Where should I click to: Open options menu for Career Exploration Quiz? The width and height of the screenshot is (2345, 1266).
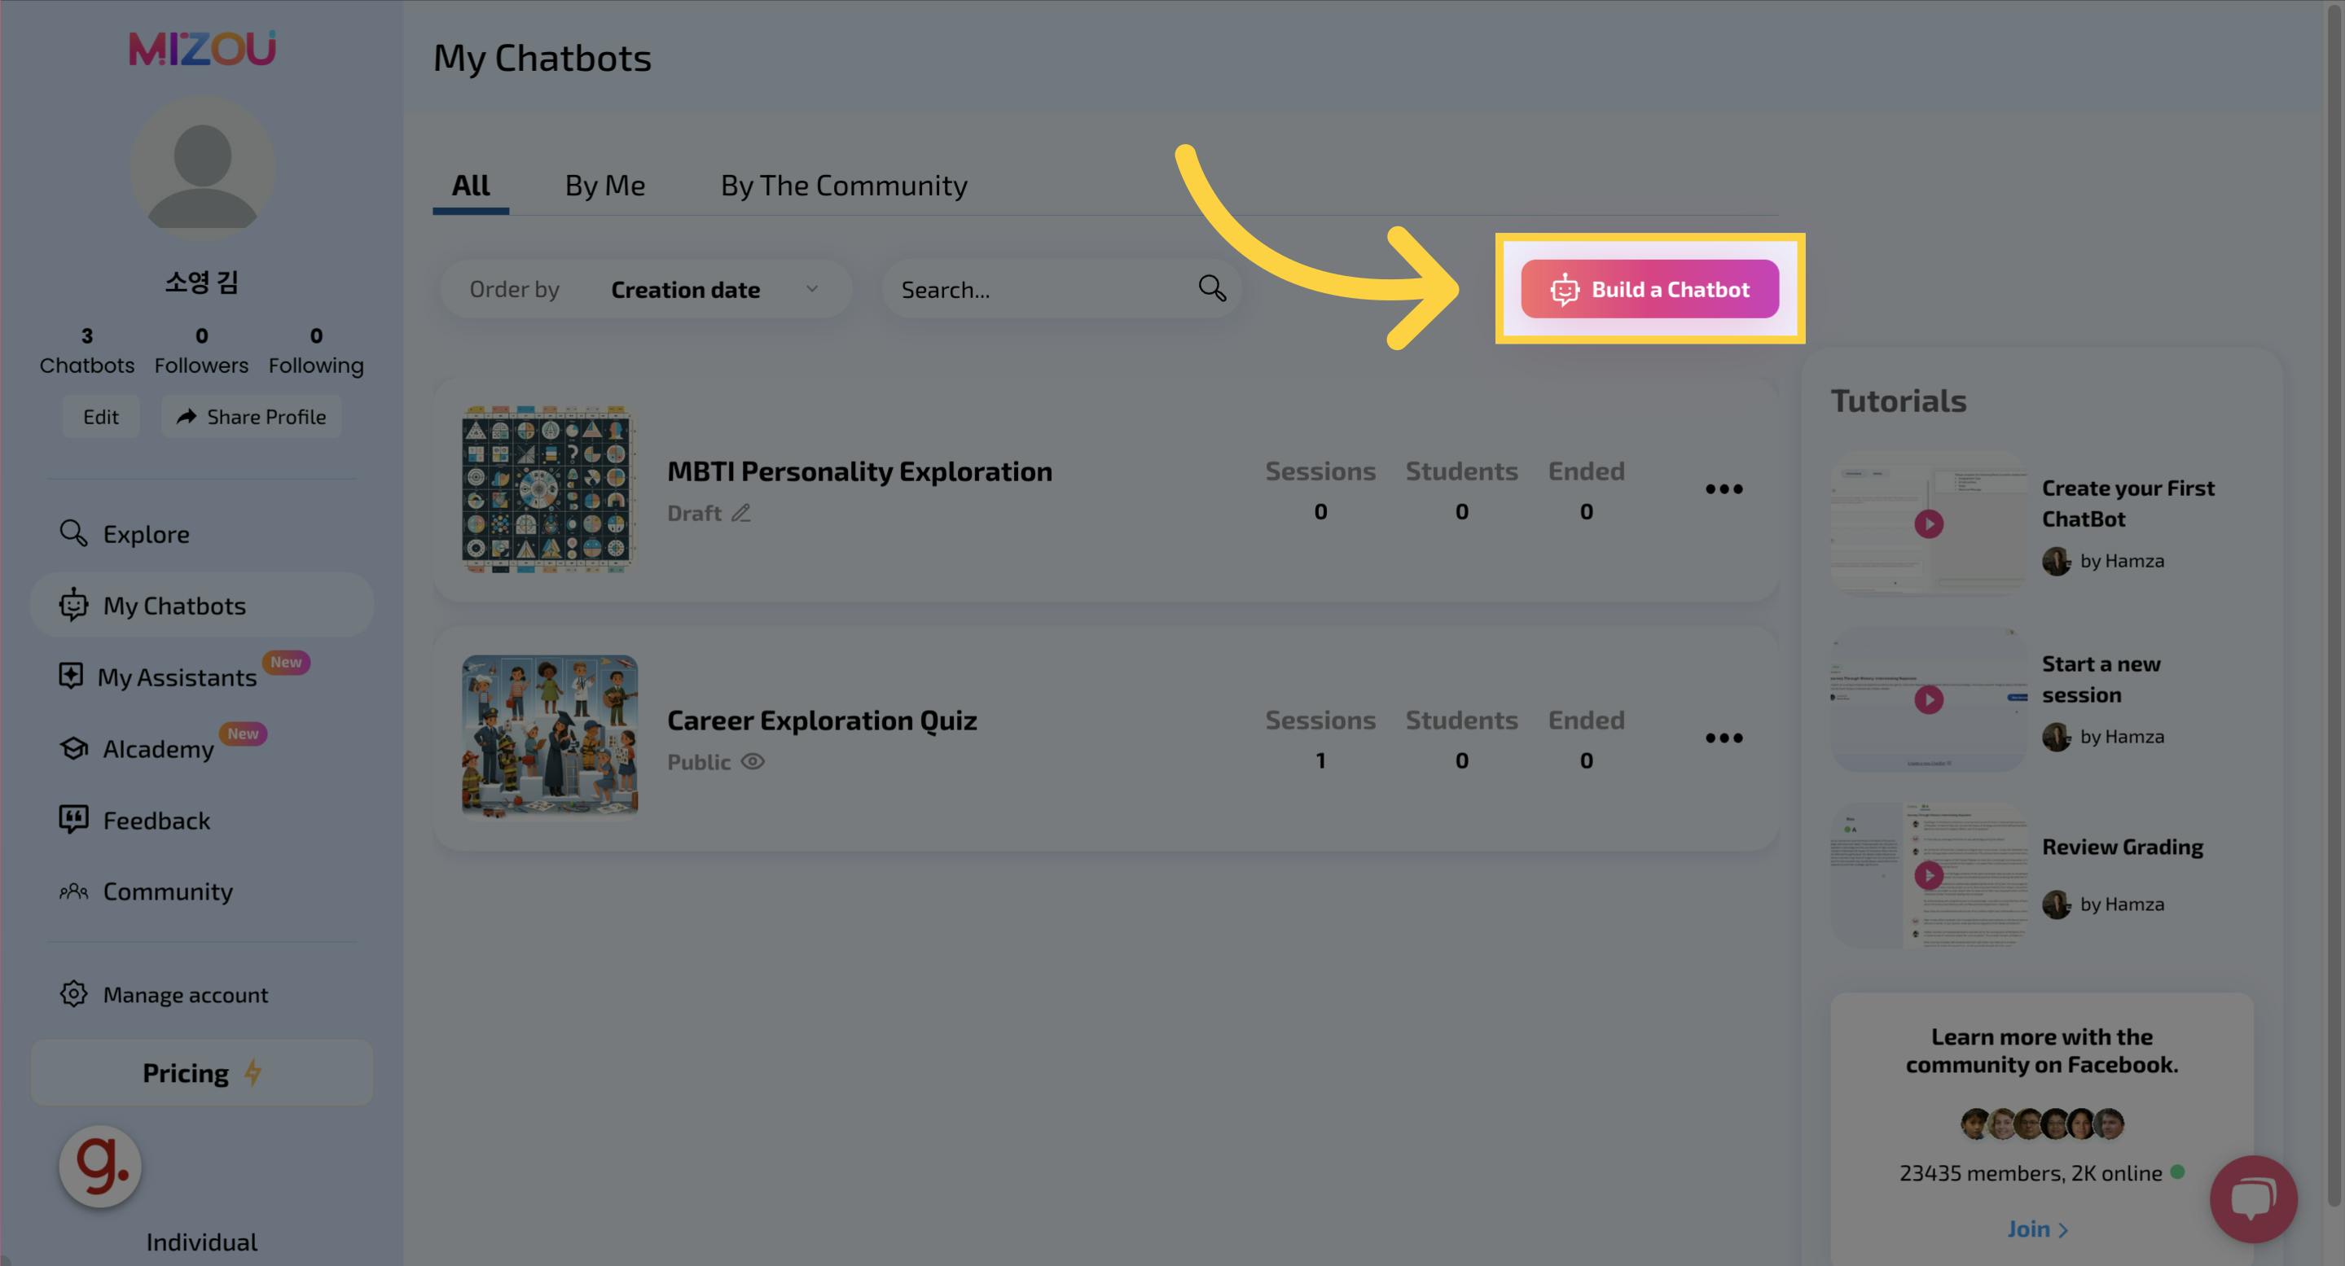[x=1724, y=738]
